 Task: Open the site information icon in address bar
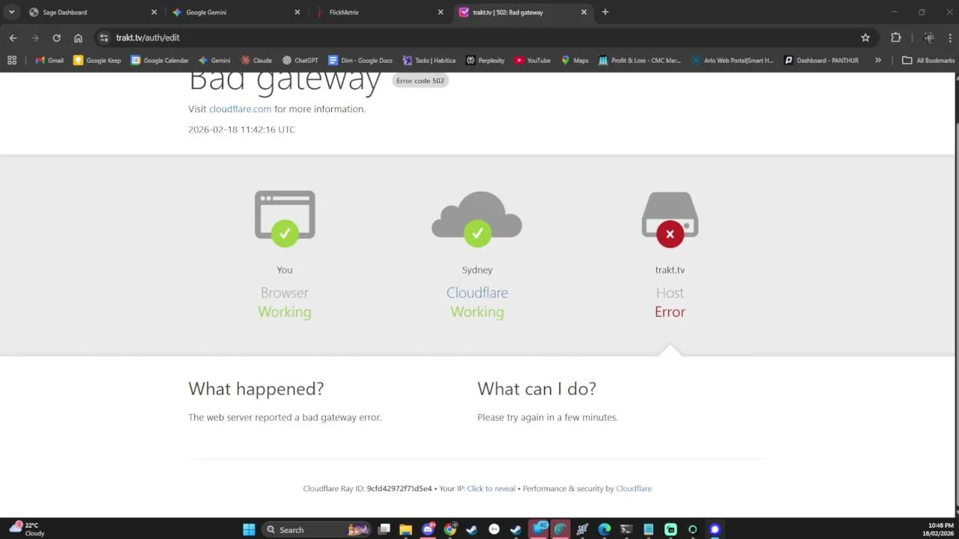tap(104, 37)
